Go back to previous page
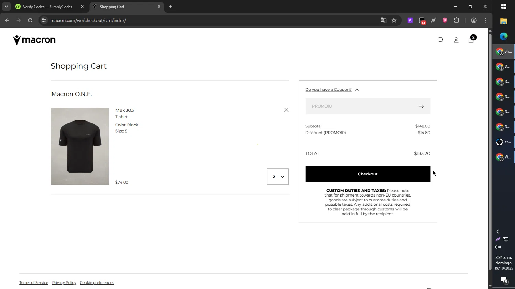The width and height of the screenshot is (515, 289). [7, 21]
